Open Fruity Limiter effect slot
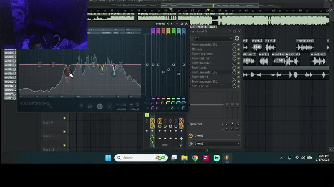 [x=200, y=68]
